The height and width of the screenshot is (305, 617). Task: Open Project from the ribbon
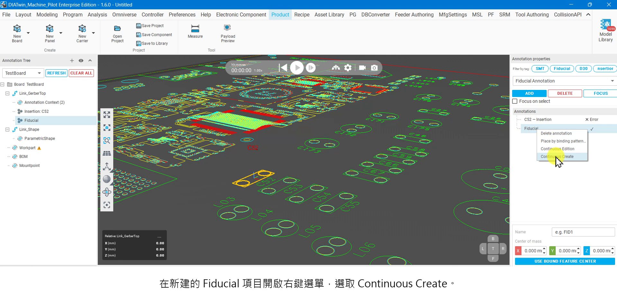tap(117, 33)
